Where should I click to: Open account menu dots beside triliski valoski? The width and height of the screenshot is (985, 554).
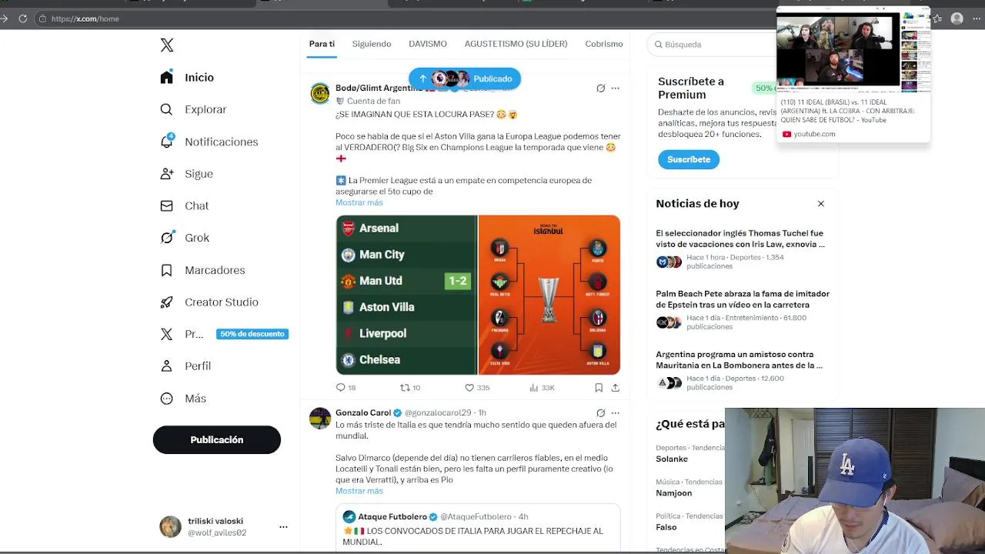coord(283,527)
